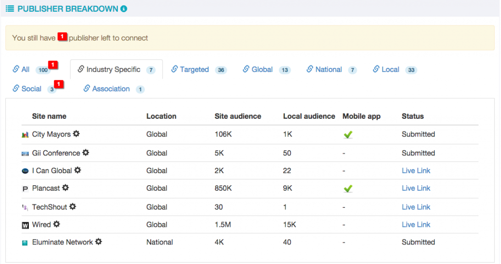Click the Mobile app column header
Screen dimensions: 501x264
coord(362,116)
